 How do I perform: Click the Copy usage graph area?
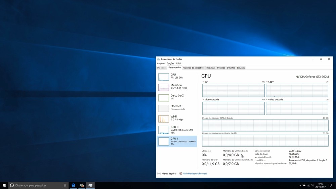point(297,90)
